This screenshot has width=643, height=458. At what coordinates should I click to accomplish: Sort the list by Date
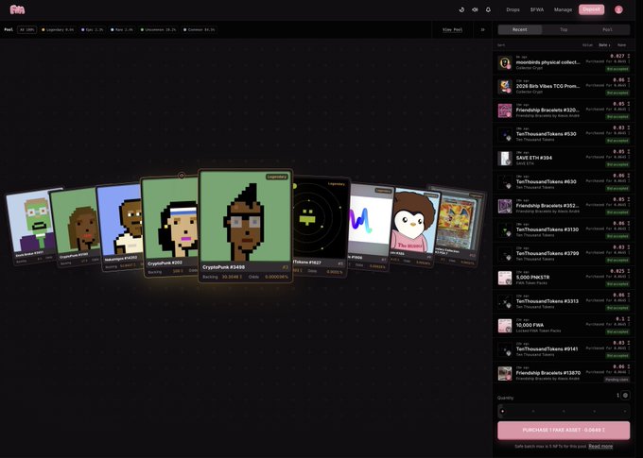click(604, 45)
